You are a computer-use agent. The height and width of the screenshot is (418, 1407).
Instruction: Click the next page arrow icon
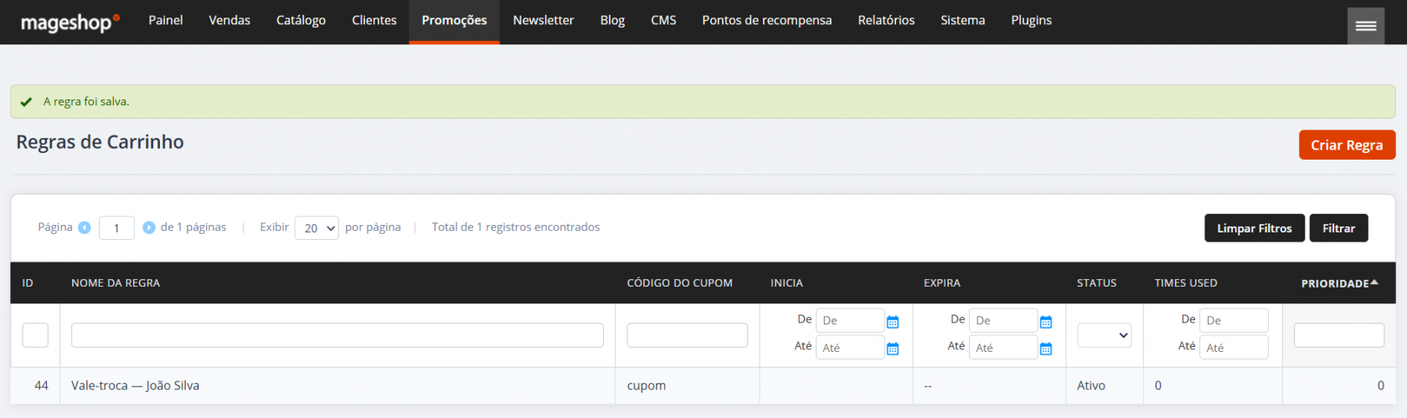pos(149,227)
